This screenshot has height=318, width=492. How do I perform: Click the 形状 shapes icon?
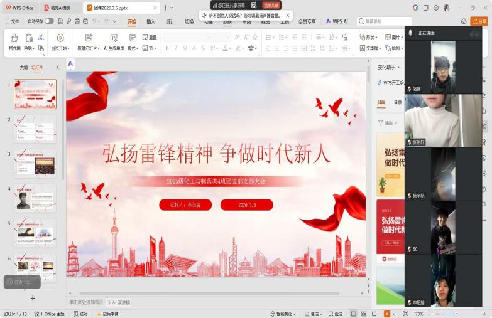pos(363,38)
